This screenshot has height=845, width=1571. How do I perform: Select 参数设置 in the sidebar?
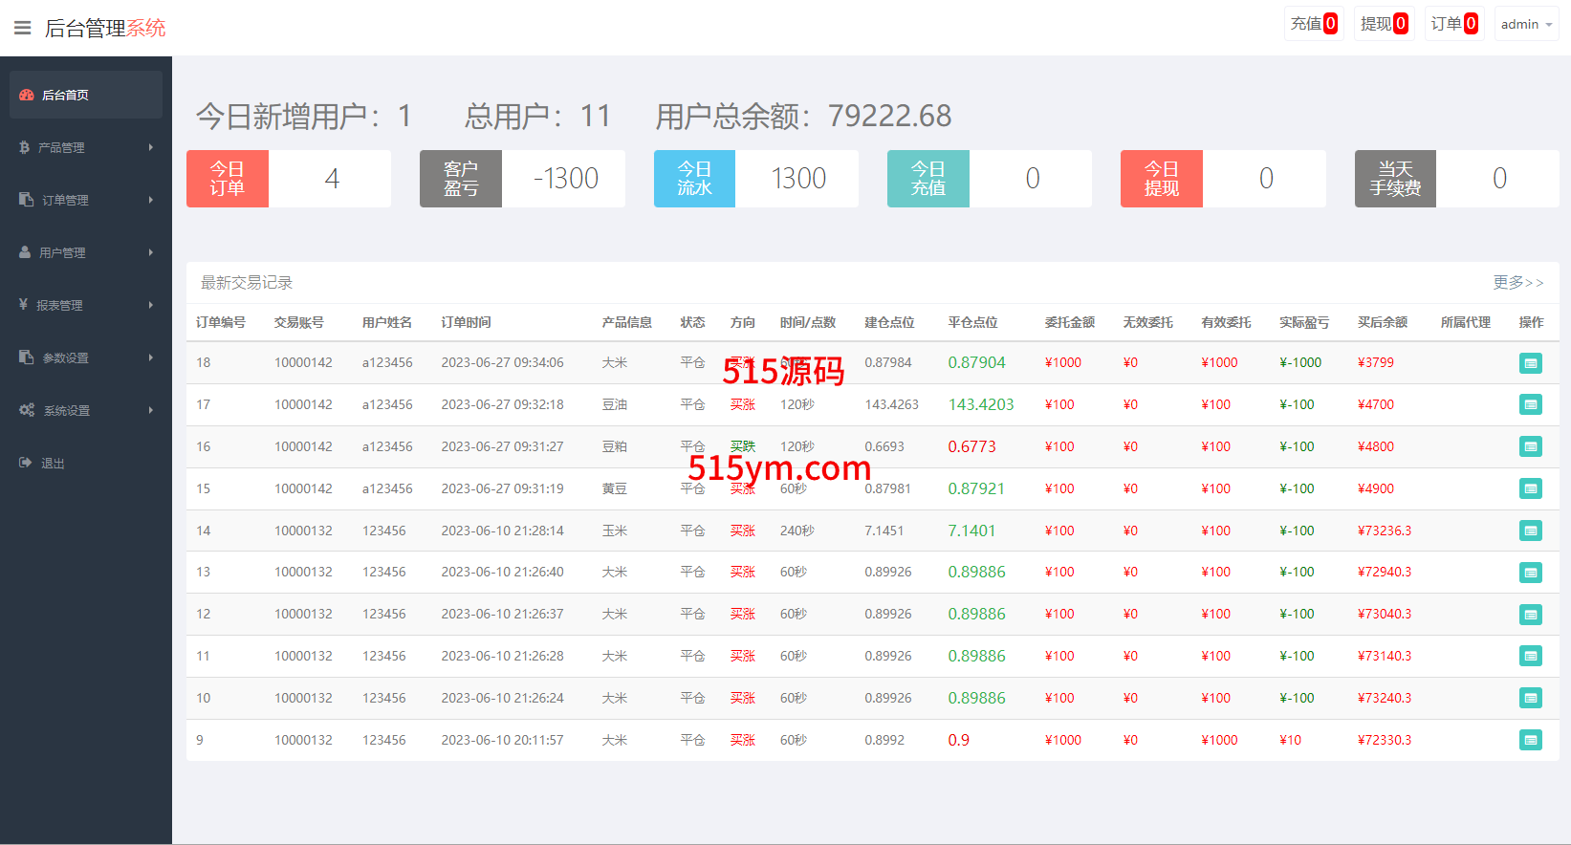coord(65,357)
